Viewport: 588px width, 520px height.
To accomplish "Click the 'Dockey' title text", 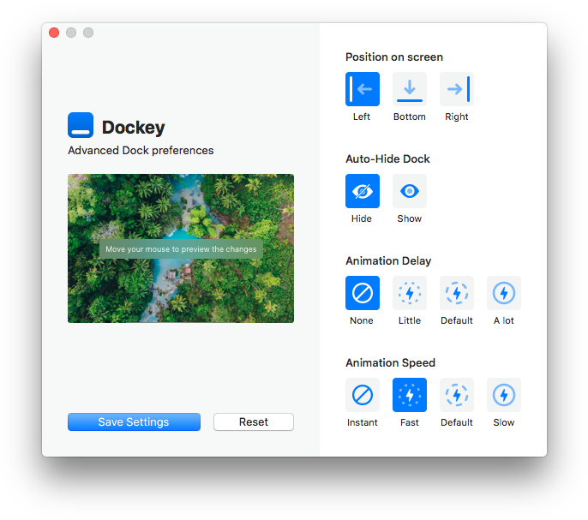I will tap(134, 128).
